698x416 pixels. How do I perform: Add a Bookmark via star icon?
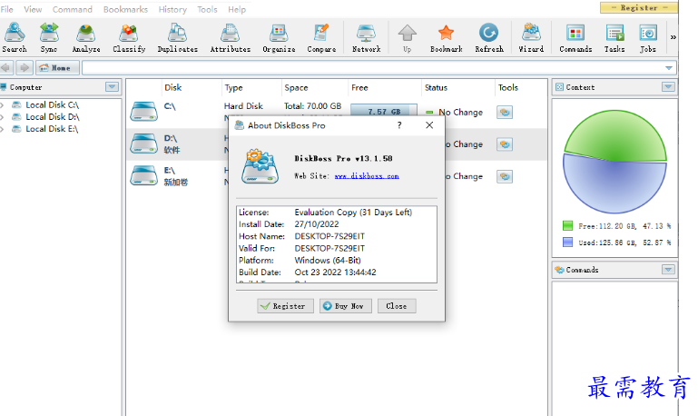(x=446, y=38)
